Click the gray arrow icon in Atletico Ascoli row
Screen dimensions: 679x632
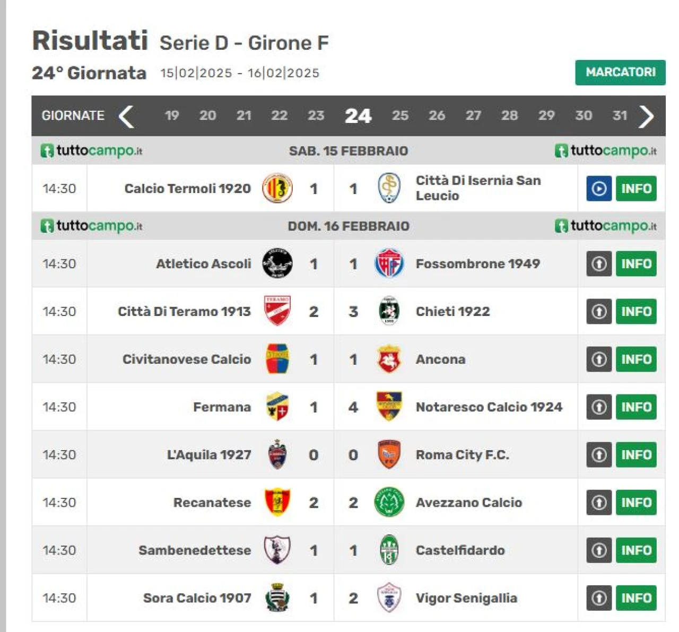(x=599, y=264)
